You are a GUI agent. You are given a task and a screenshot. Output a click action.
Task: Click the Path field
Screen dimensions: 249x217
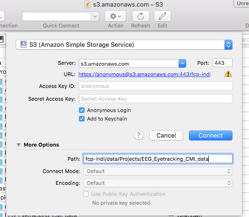158,159
